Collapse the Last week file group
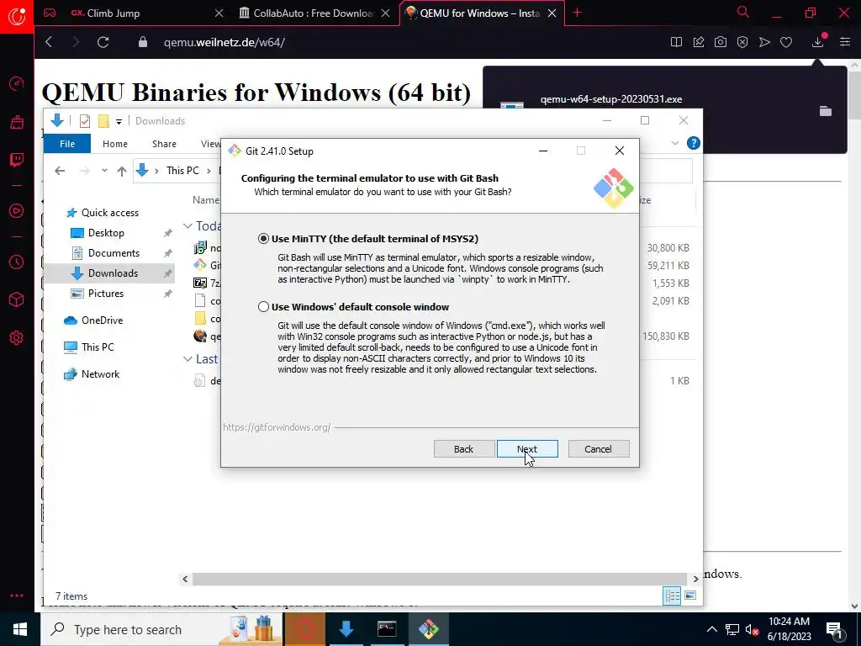 click(x=188, y=358)
